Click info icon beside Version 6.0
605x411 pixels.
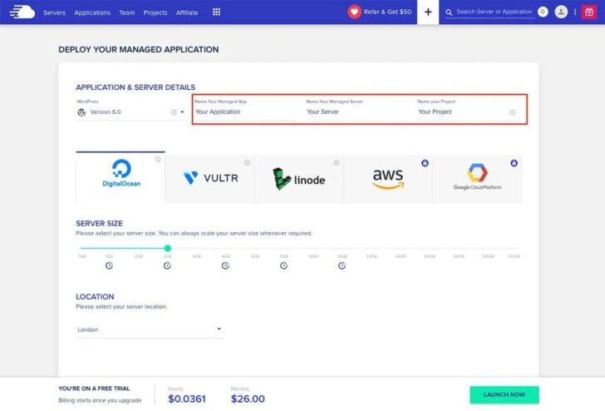174,112
